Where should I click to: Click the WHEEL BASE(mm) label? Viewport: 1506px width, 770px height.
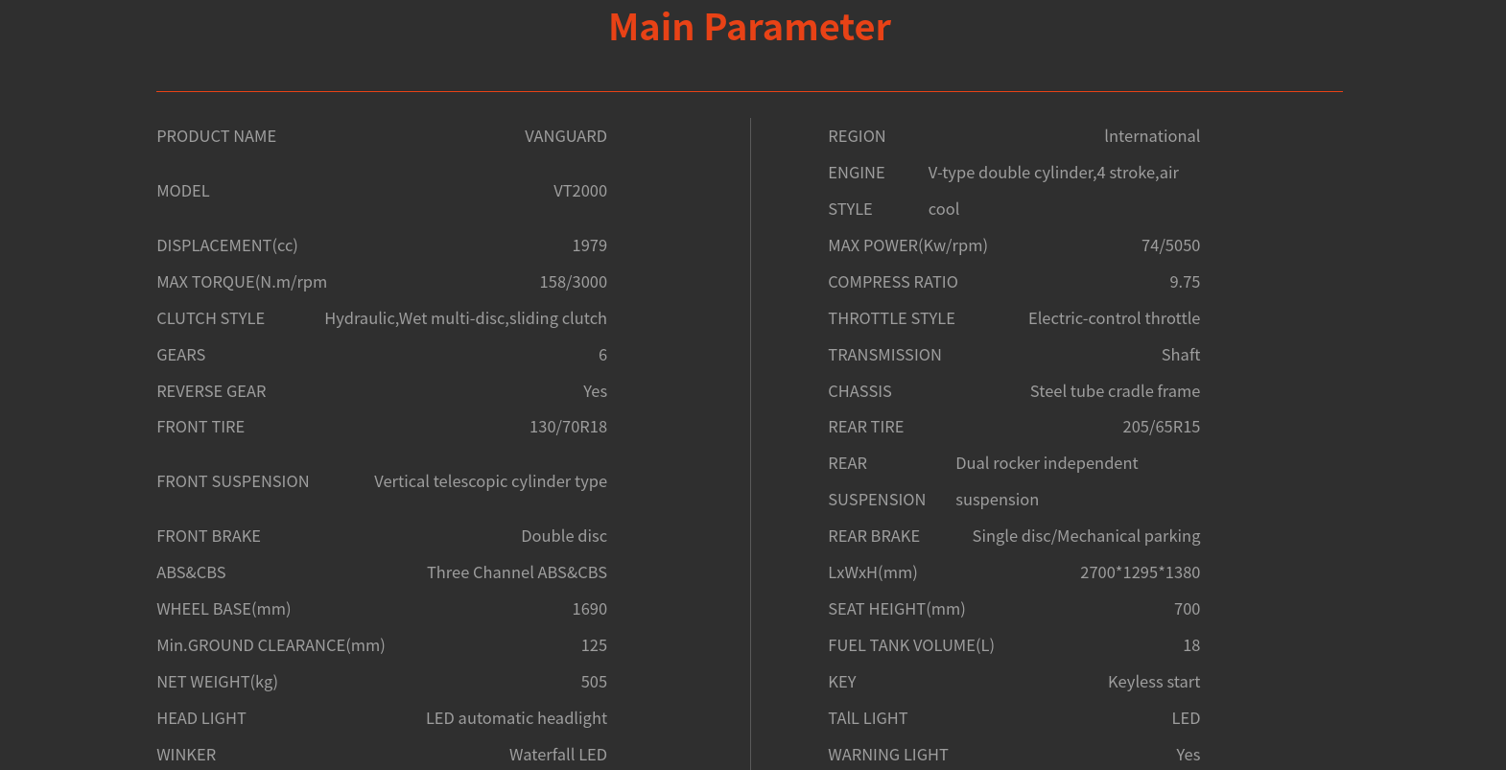224,609
